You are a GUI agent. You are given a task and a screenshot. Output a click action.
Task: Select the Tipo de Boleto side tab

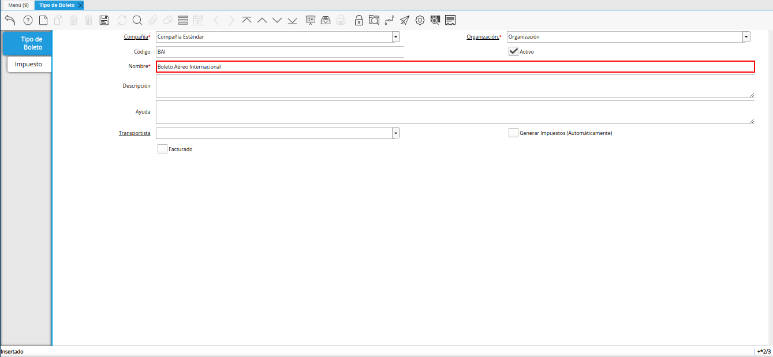point(27,43)
